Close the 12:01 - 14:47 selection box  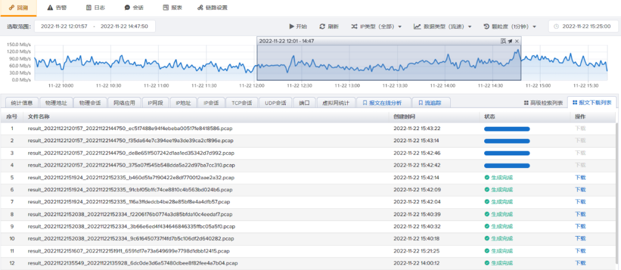click(x=516, y=41)
